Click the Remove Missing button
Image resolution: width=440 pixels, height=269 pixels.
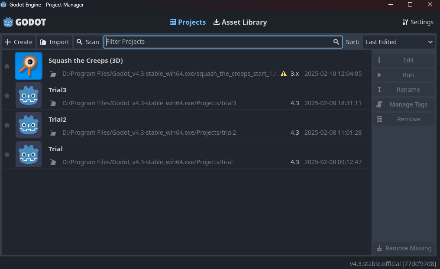point(404,248)
